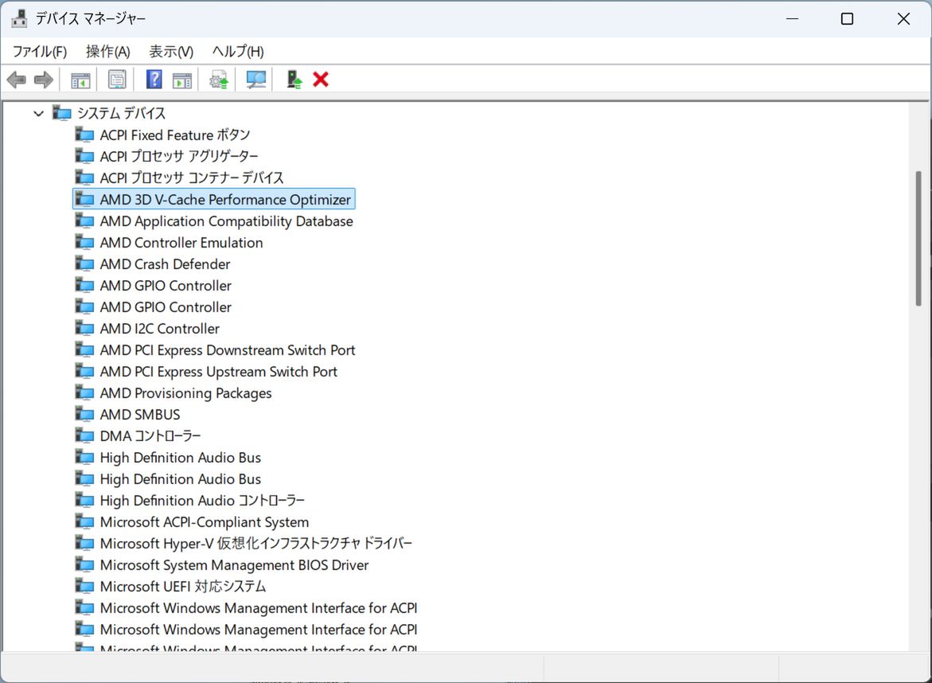Image resolution: width=932 pixels, height=683 pixels.
Task: Select AMD PCI Express Upstream Switch Port
Action: click(x=218, y=372)
